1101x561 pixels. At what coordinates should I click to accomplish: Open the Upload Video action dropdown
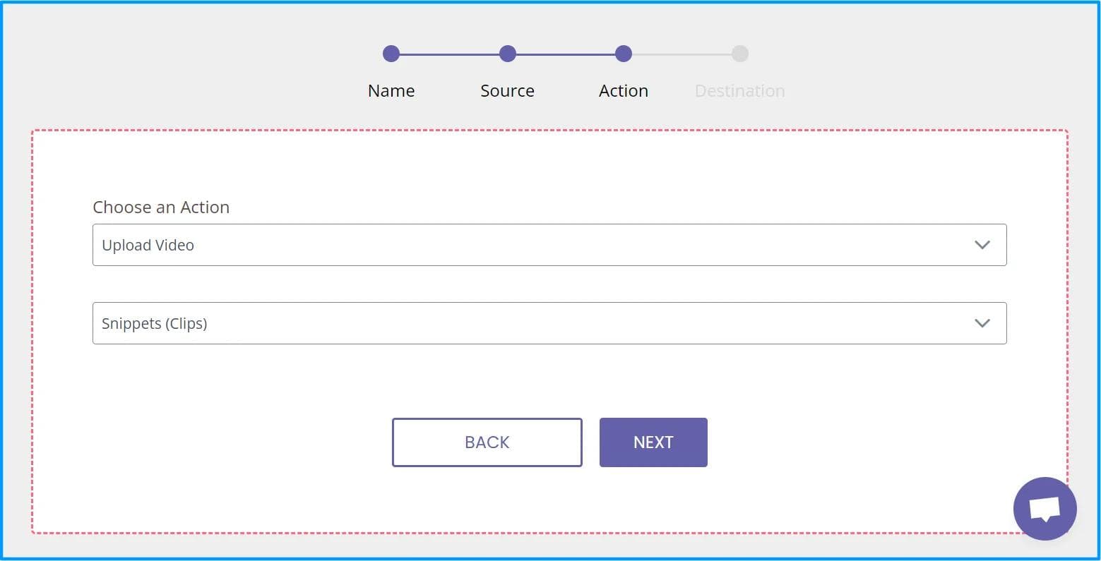[x=537, y=245]
